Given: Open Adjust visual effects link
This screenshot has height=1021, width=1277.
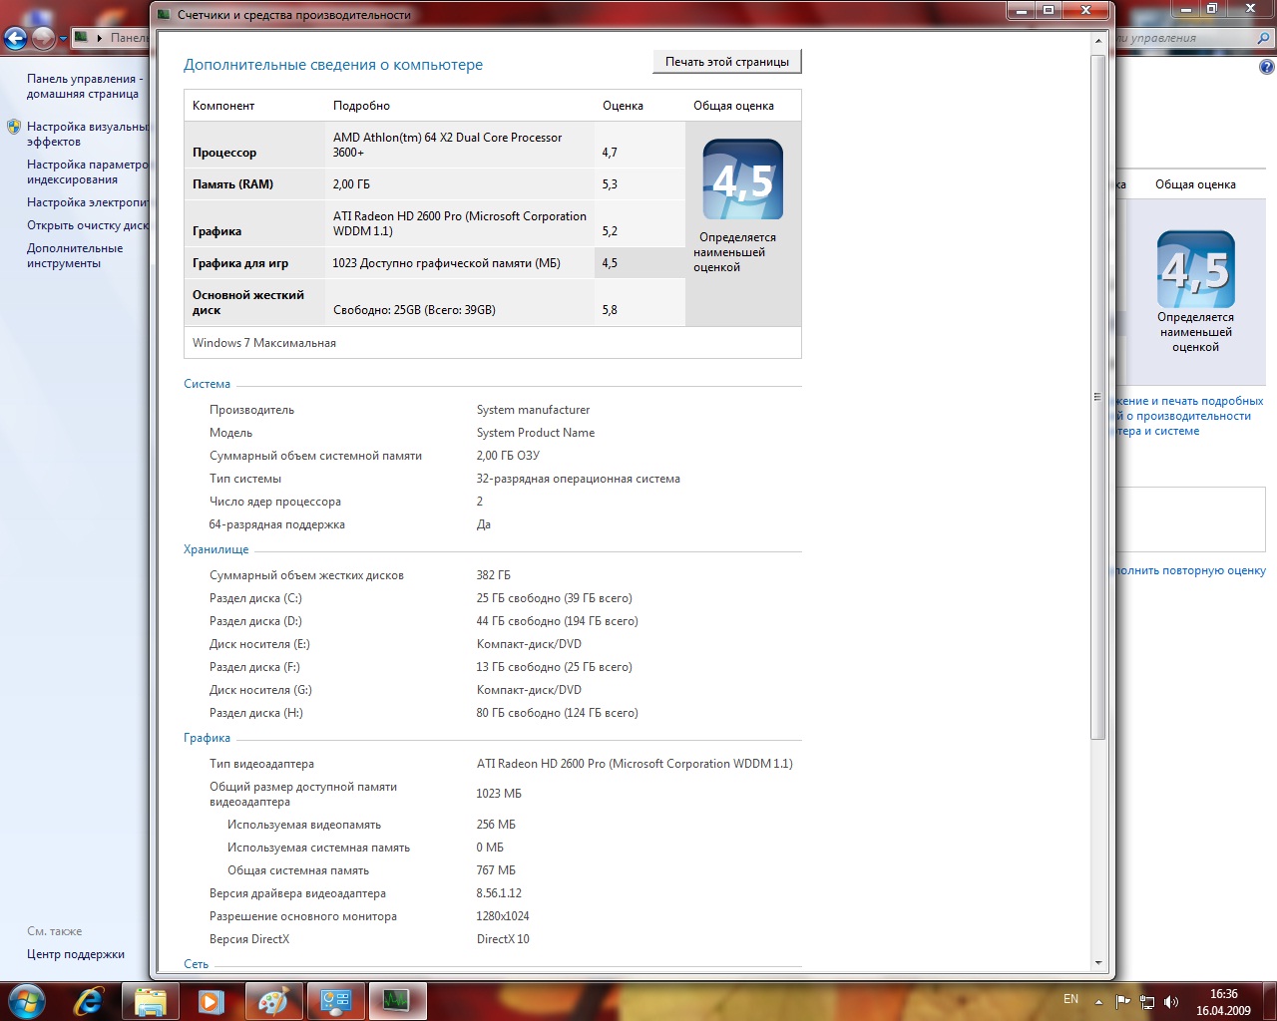Looking at the screenshot, I should (88, 135).
